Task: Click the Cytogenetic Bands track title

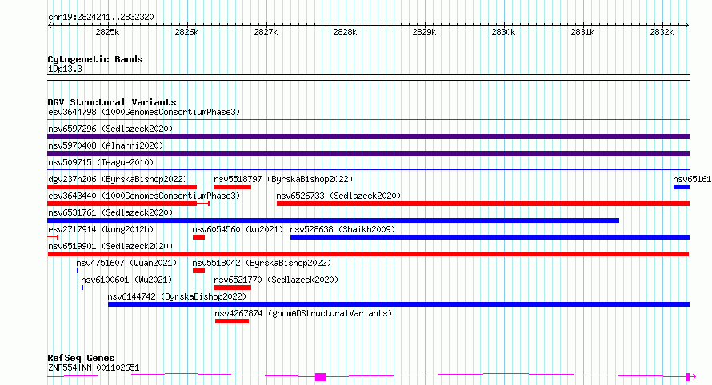Action: [95, 59]
